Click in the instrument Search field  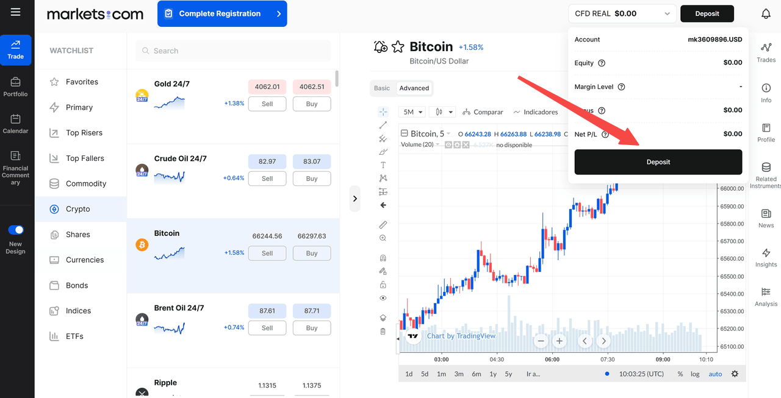click(x=233, y=51)
